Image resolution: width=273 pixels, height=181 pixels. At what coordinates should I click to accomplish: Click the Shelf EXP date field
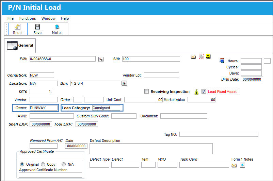coord(41,124)
